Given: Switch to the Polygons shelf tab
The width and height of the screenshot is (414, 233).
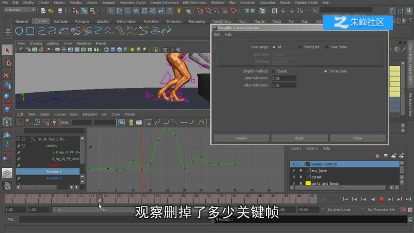Looking at the screenshot, I should [82, 21].
